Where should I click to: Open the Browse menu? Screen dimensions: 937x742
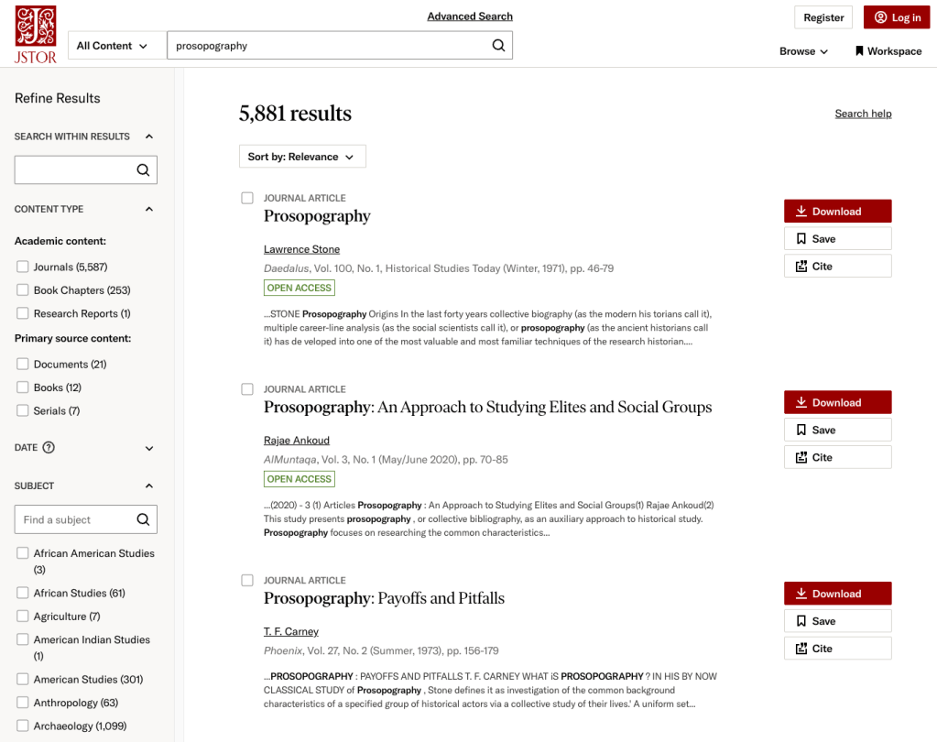pyautogui.click(x=803, y=51)
